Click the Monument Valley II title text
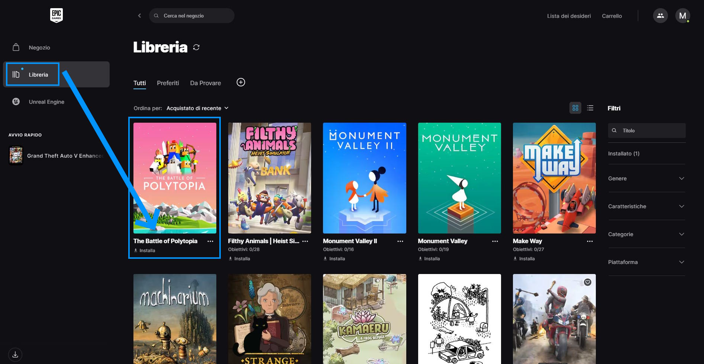704x364 pixels. click(350, 241)
